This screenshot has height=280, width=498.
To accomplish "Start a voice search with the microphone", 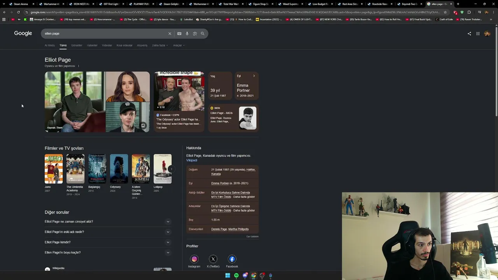I will (187, 33).
